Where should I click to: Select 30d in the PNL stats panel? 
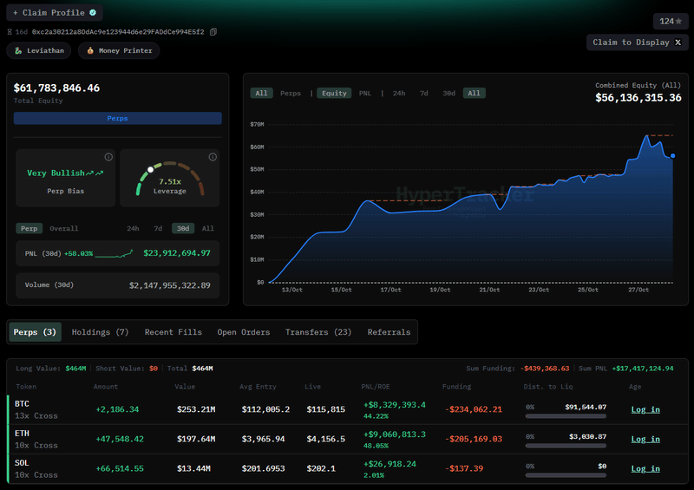click(183, 228)
